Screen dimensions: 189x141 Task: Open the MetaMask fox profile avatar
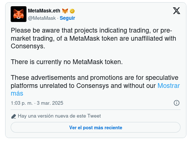tap(18, 14)
